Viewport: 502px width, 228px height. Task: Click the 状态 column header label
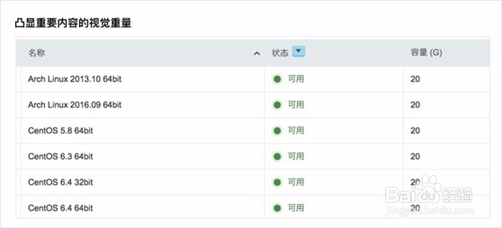(x=280, y=53)
